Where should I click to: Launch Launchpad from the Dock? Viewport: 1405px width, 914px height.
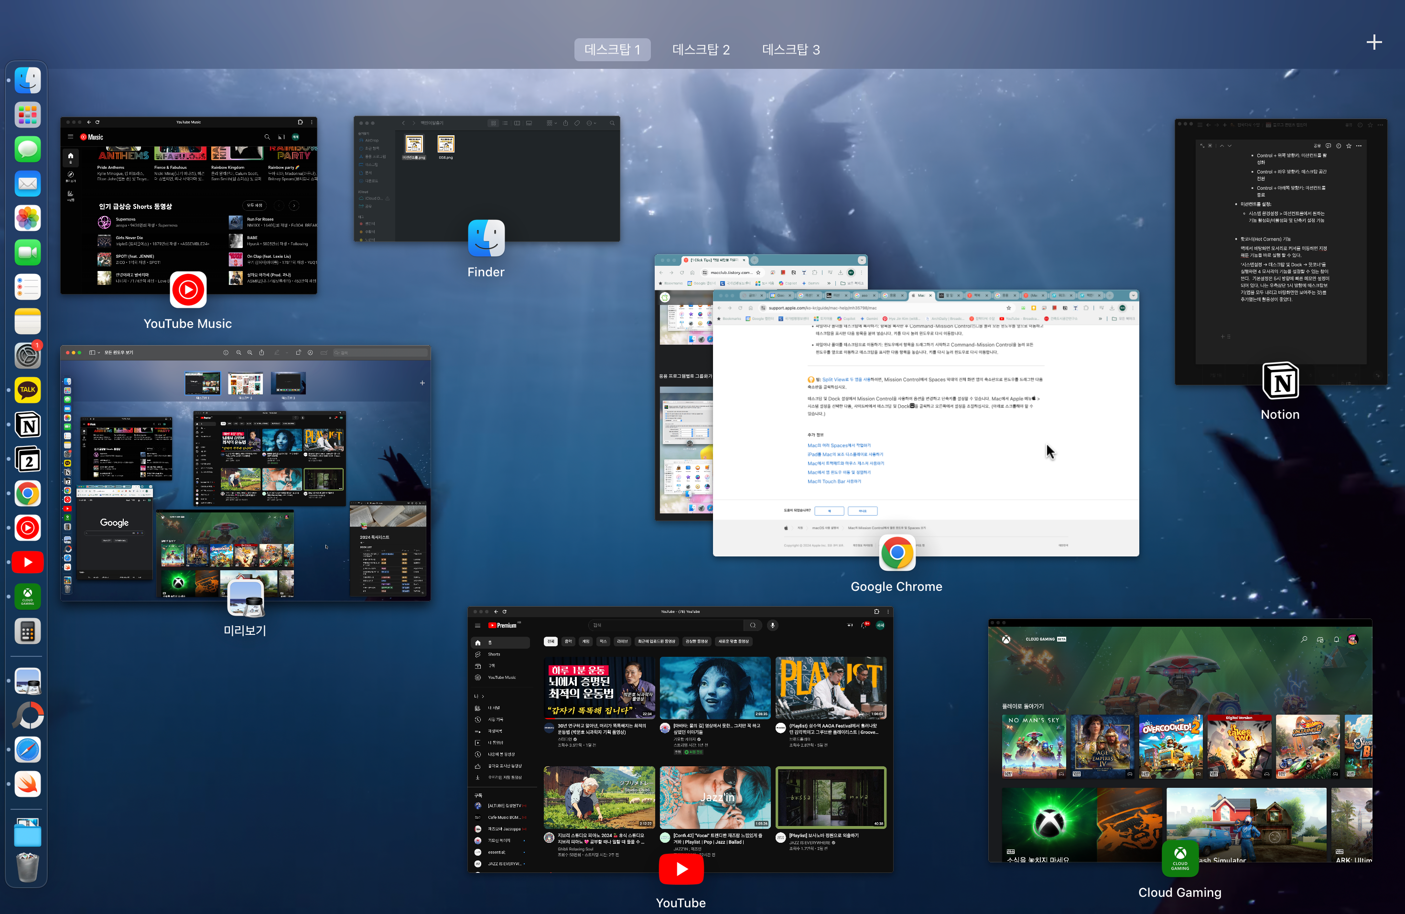click(28, 115)
